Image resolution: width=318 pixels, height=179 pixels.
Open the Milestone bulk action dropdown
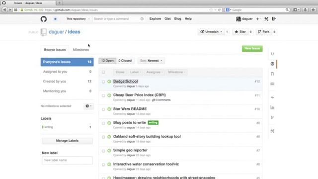click(177, 72)
